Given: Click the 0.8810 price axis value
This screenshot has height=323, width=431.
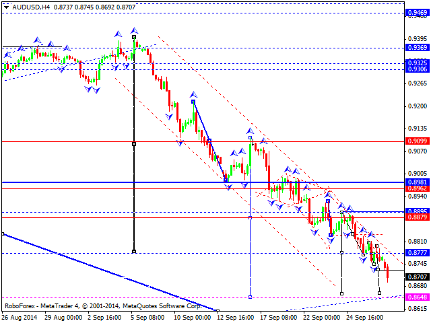Looking at the screenshot, I should coord(418,242).
